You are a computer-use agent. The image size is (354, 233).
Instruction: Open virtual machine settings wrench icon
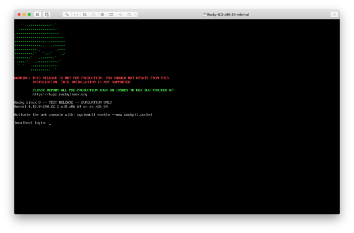click(x=67, y=15)
